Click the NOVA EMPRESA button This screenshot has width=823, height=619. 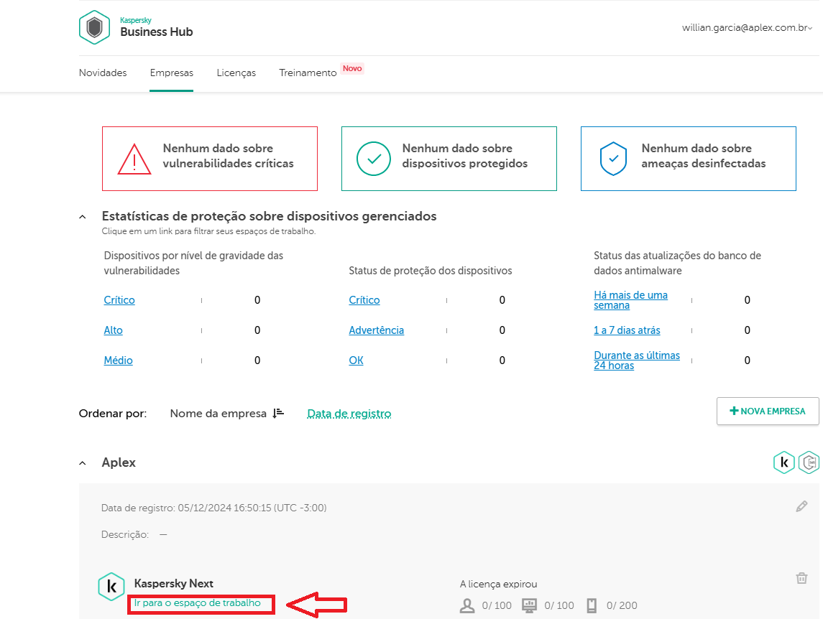(768, 411)
